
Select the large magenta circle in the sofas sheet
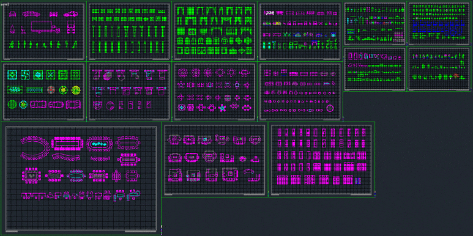[330, 108]
